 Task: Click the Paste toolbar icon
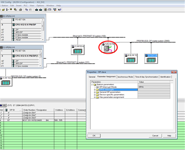click(x=30, y=10)
